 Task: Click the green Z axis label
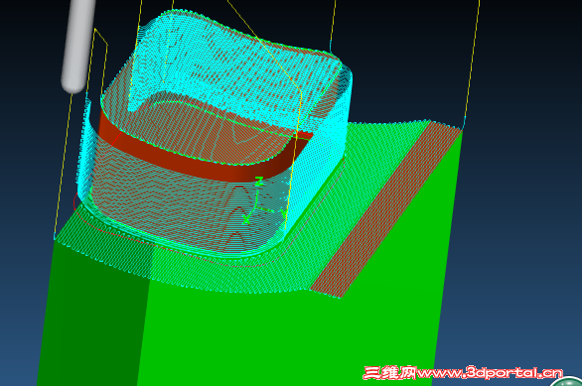(x=259, y=182)
